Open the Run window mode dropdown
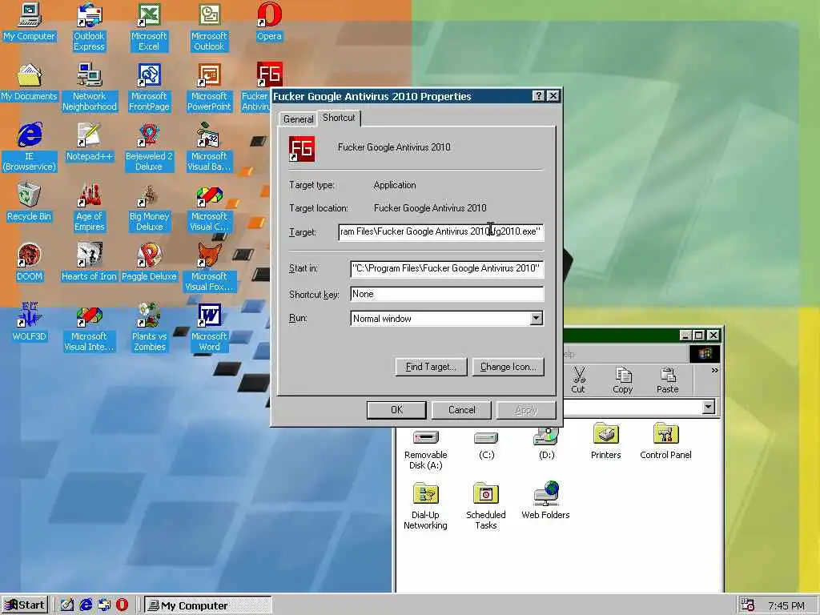 coord(536,319)
